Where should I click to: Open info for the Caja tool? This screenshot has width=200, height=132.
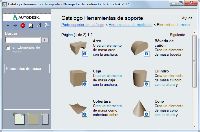[x=85, y=84]
